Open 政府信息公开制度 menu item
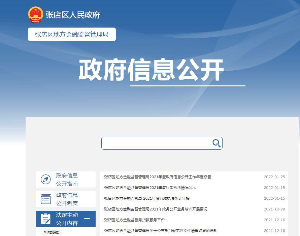Image resolution: width=300 pixels, height=236 pixels. [67, 199]
